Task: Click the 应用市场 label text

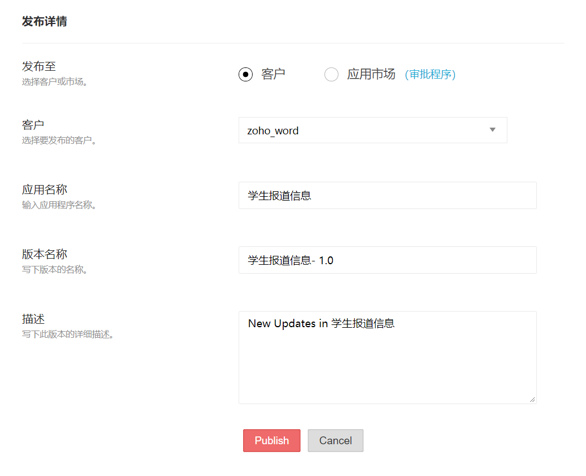Action: tap(371, 74)
